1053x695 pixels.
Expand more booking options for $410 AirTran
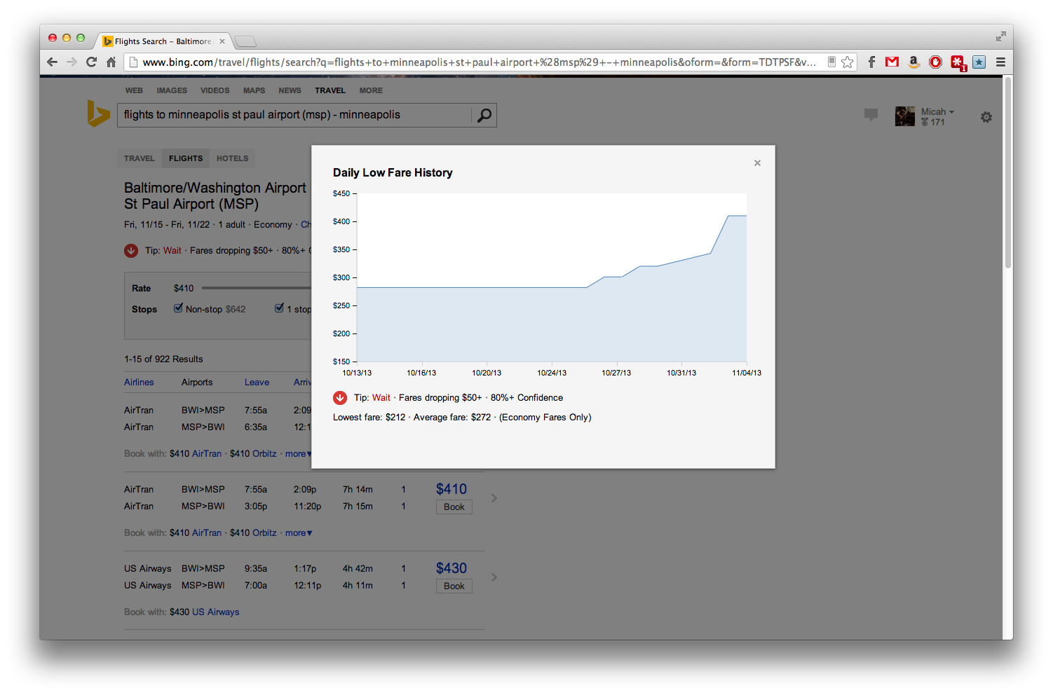pos(298,533)
